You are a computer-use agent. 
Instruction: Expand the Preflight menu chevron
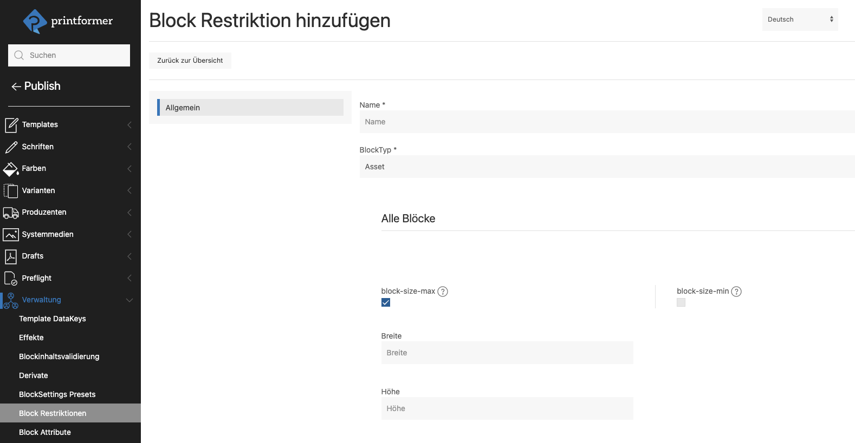click(x=129, y=278)
